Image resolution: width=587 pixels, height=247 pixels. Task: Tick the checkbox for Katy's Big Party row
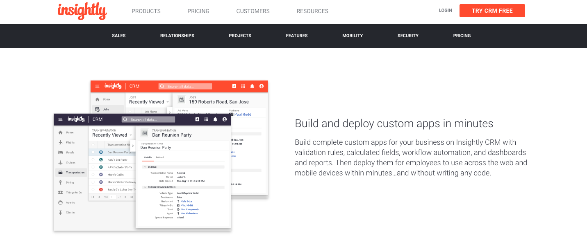click(x=93, y=159)
